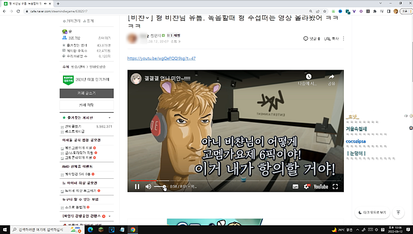Adjust the video volume slider

point(160,186)
